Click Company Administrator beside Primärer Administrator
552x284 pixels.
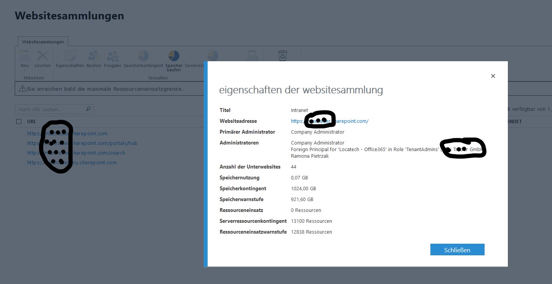tap(318, 132)
